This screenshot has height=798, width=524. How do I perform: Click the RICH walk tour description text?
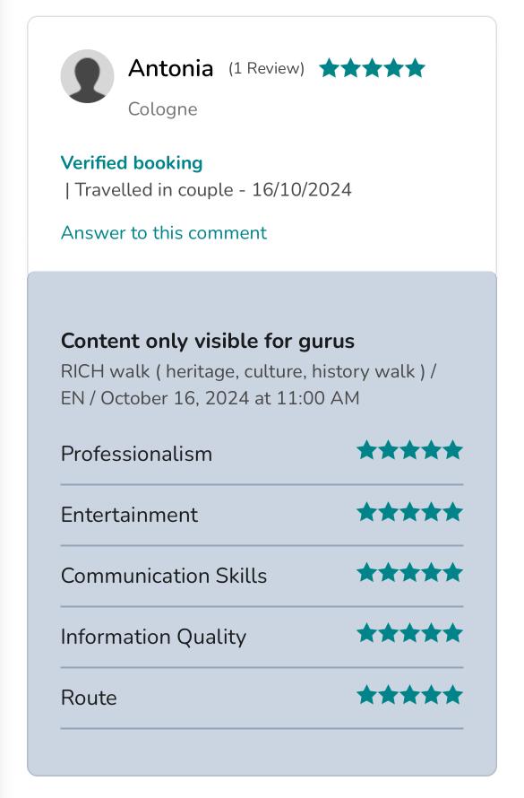point(248,385)
